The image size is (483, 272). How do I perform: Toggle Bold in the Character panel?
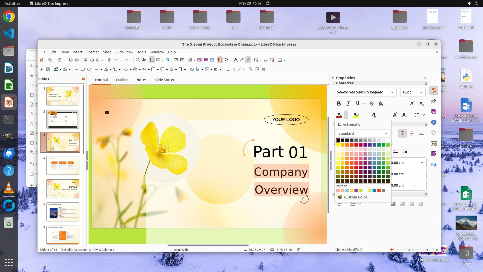tap(339, 104)
